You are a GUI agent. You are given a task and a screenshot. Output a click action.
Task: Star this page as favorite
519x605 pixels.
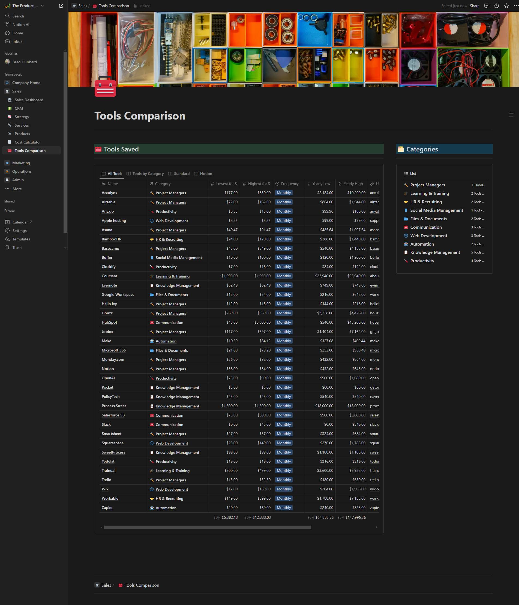click(506, 6)
